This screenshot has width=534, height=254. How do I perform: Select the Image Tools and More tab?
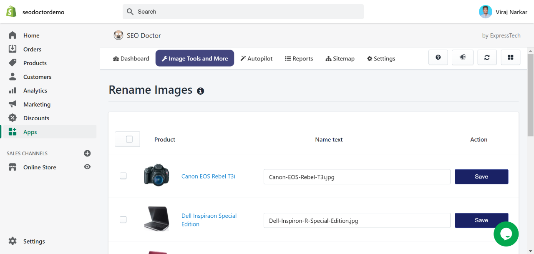[x=195, y=58]
